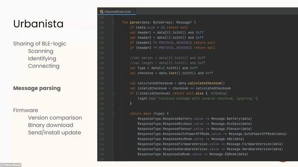Click the 'fun parse(data: ByteArray)' declaration line
298x167 pixels.
pyautogui.click(x=159, y=23)
